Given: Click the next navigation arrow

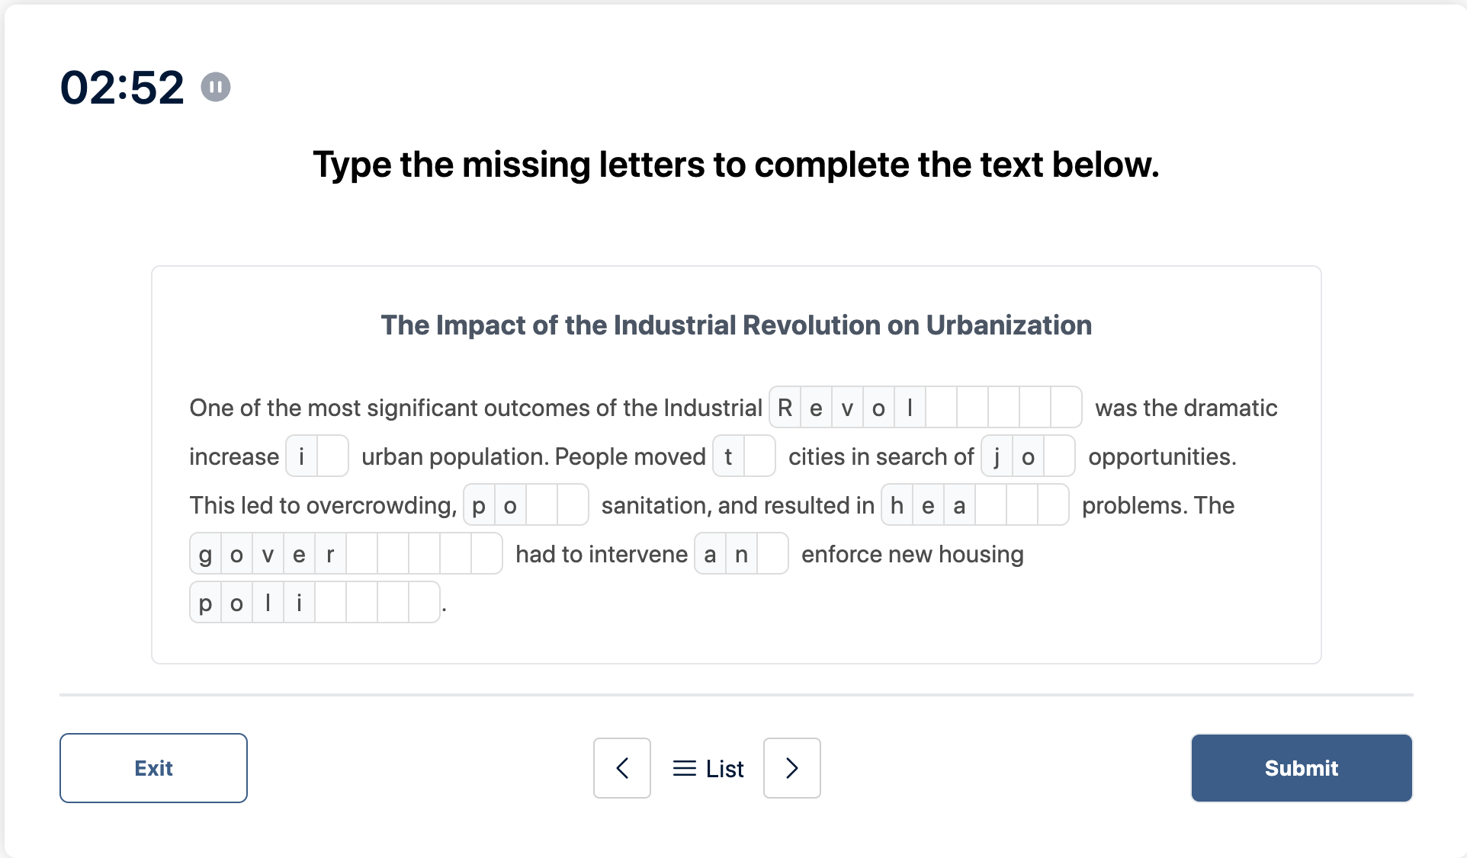Looking at the screenshot, I should pos(791,769).
